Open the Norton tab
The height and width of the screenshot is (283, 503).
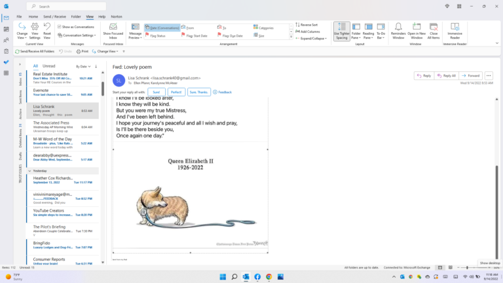click(117, 16)
